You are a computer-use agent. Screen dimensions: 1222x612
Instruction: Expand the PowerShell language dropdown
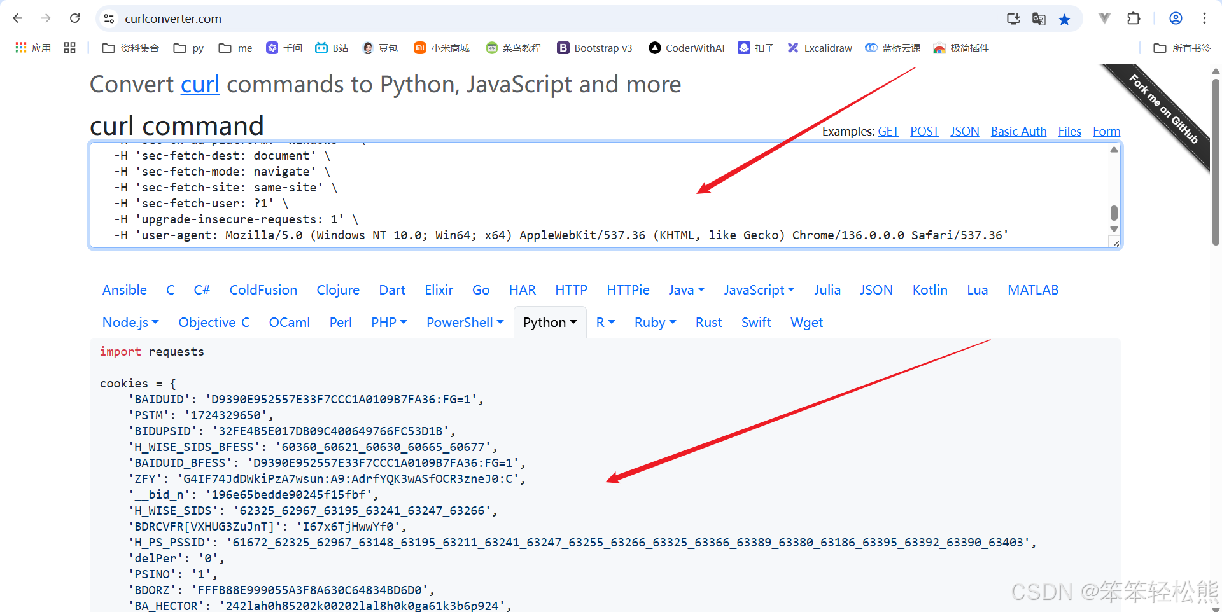click(465, 323)
